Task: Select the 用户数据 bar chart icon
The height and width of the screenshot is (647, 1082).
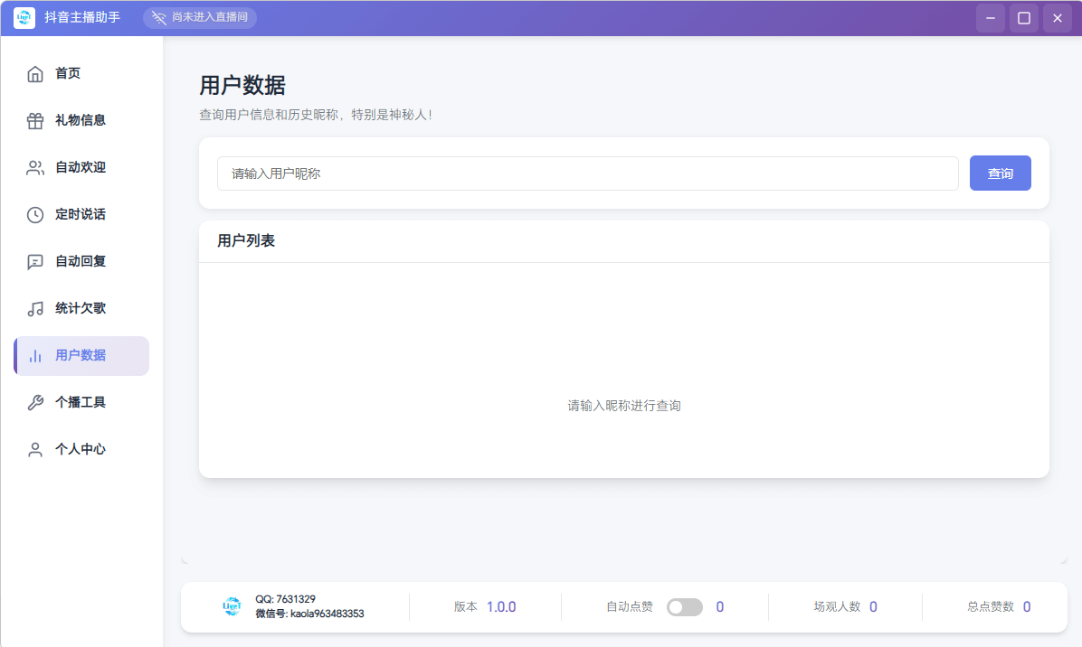Action: 34,355
